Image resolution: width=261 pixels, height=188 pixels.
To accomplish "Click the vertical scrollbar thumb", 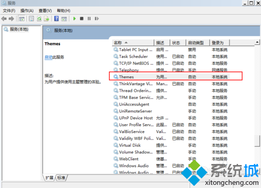I will pyautogui.click(x=257, y=141).
